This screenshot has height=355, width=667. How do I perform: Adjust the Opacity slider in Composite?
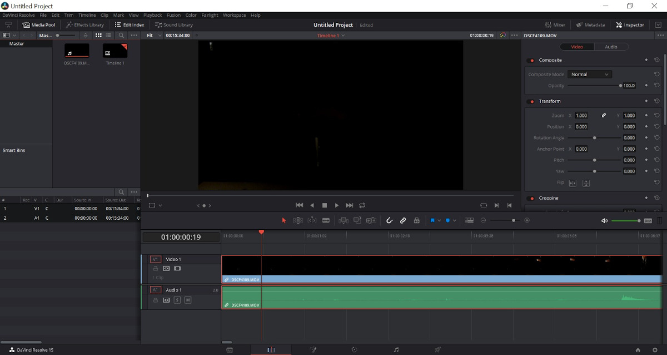click(x=594, y=86)
